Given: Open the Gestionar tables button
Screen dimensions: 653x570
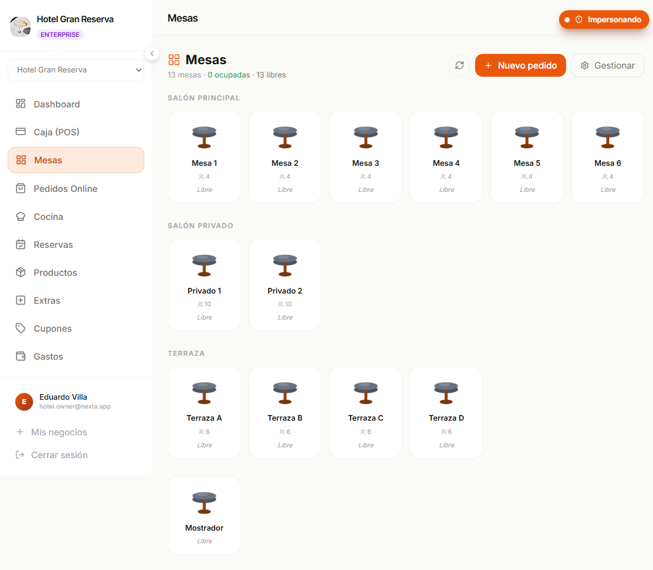Looking at the screenshot, I should 607,65.
